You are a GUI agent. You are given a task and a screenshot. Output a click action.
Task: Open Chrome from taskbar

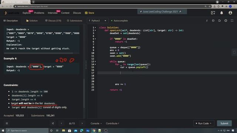(x=94, y=130)
